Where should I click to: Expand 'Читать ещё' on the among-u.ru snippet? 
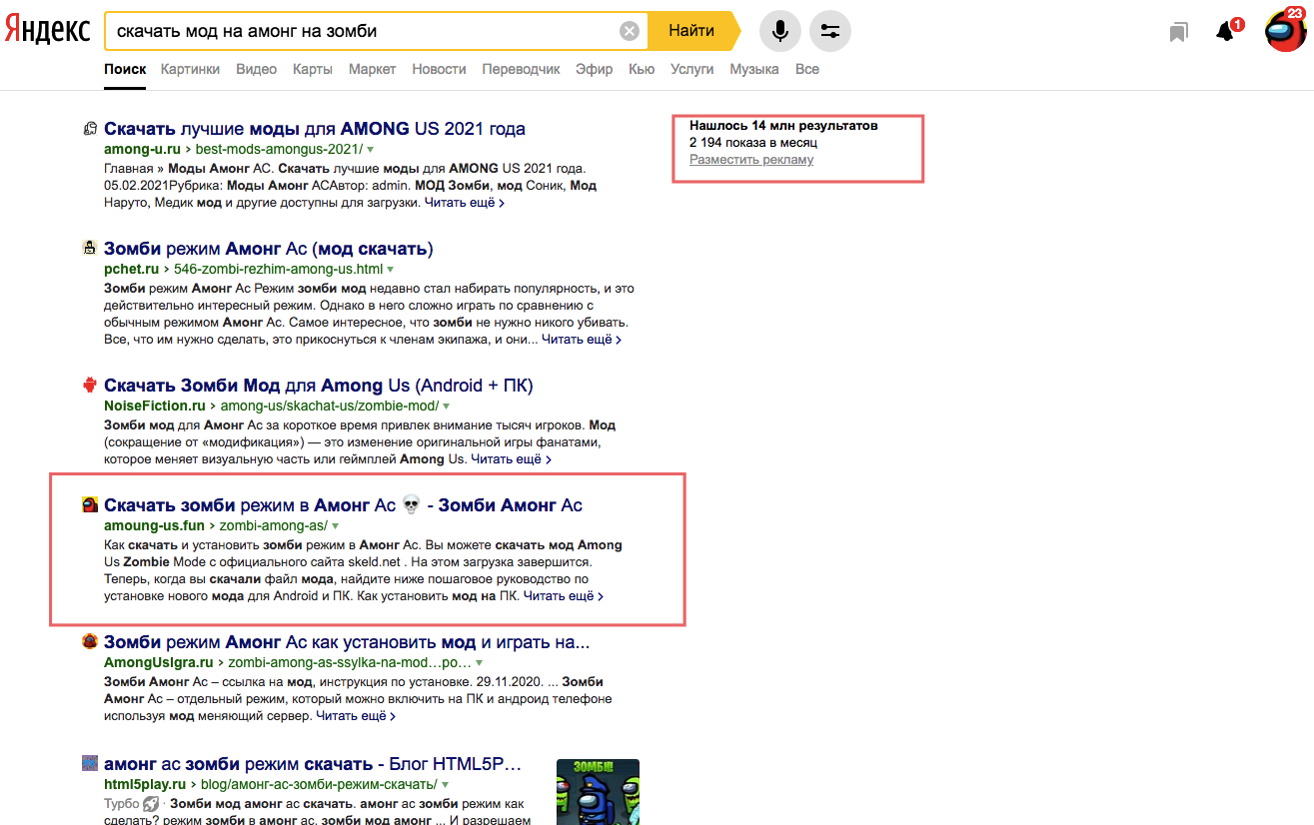(x=465, y=203)
